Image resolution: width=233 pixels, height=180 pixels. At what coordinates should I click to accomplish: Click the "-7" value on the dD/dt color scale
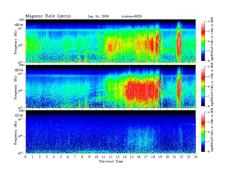click(208, 96)
